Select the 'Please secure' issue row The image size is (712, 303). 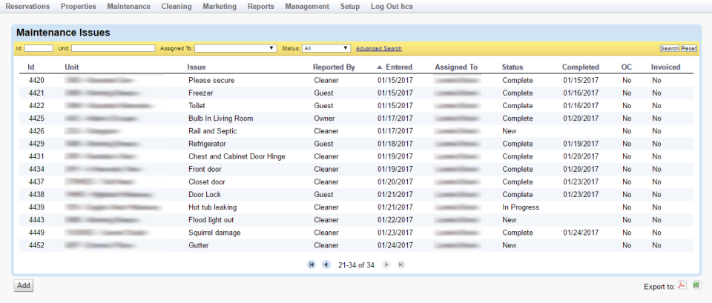pos(357,80)
